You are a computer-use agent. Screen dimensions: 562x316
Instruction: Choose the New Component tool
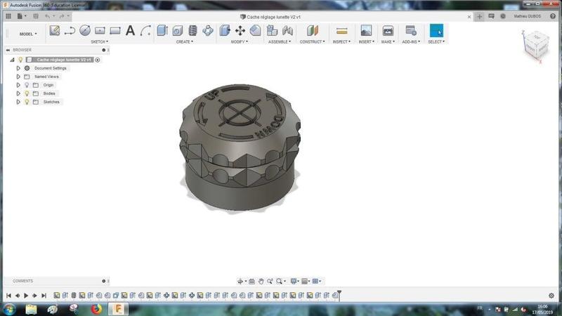coord(272,31)
